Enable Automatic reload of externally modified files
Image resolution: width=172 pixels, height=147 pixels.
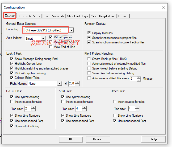click(x=89, y=63)
